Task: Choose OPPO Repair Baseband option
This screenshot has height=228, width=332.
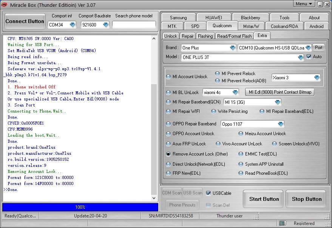Action: point(168,124)
